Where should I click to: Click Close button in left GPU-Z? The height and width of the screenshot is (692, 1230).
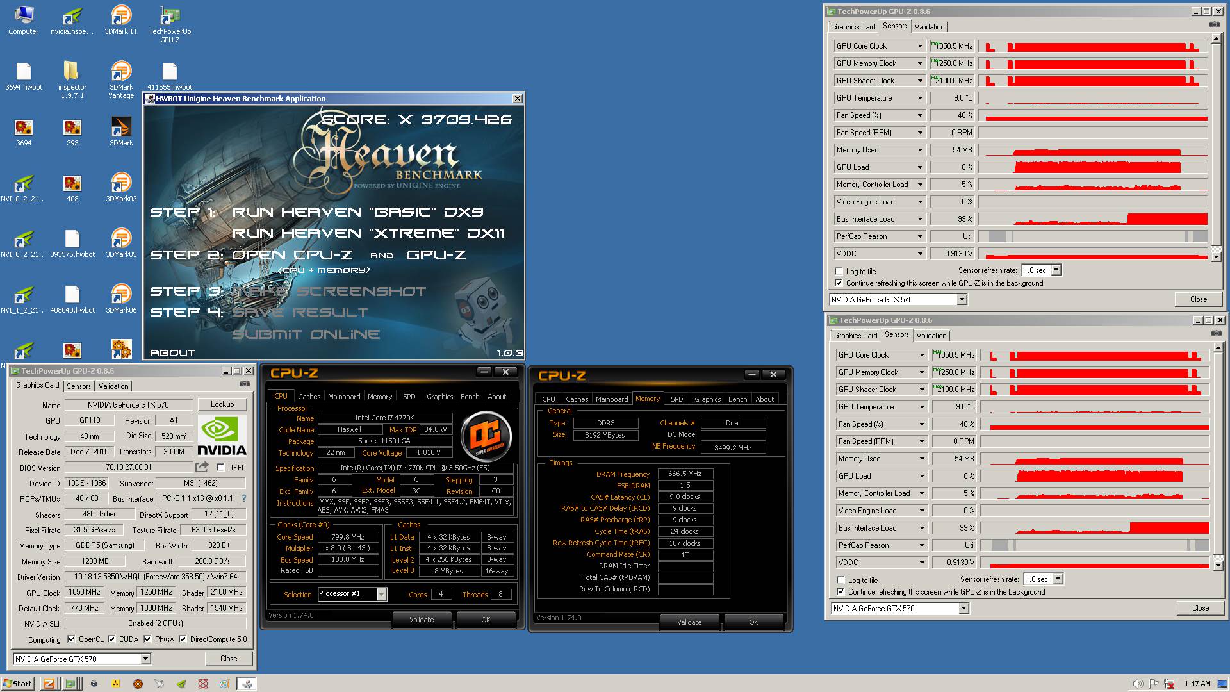coord(229,659)
